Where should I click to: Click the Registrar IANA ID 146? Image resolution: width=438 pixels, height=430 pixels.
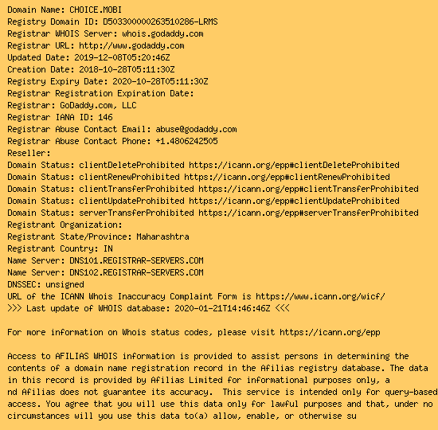click(x=105, y=117)
